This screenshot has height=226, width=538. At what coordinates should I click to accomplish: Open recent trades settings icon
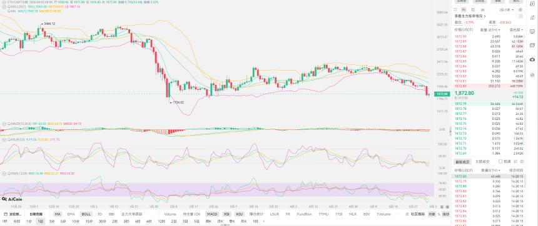click(x=522, y=161)
